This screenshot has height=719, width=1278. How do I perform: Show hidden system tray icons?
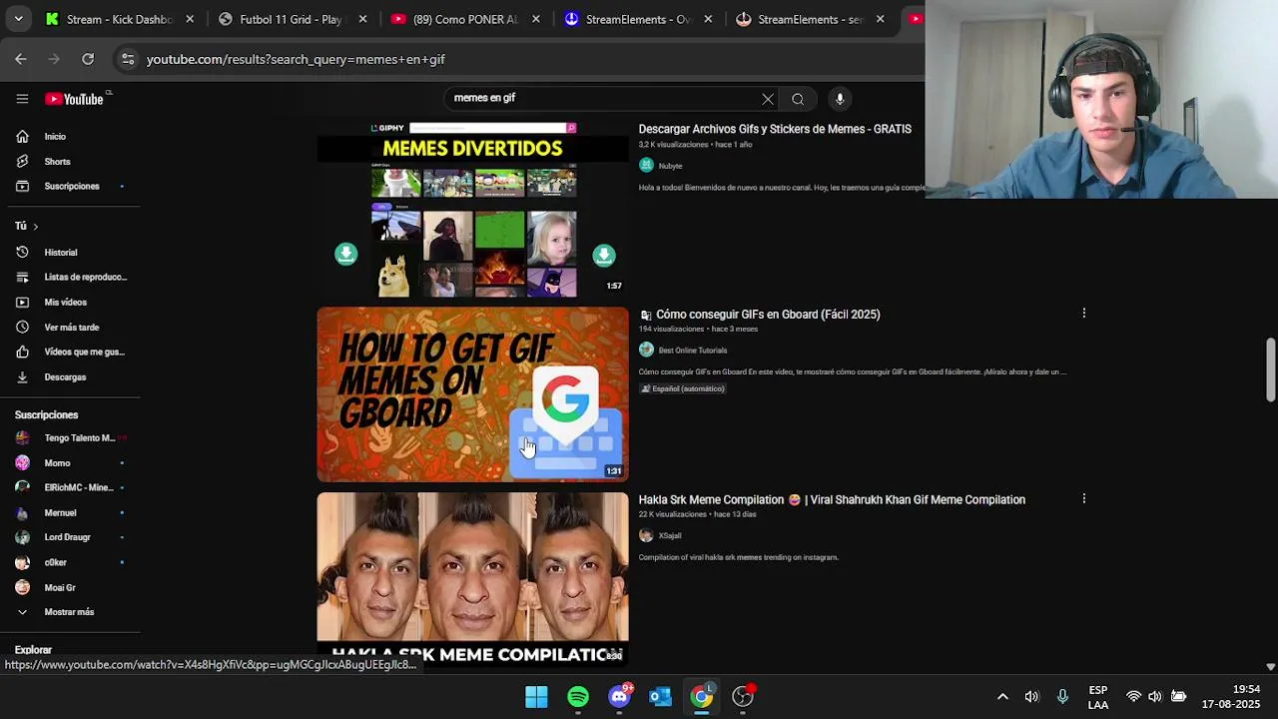[x=1002, y=696]
